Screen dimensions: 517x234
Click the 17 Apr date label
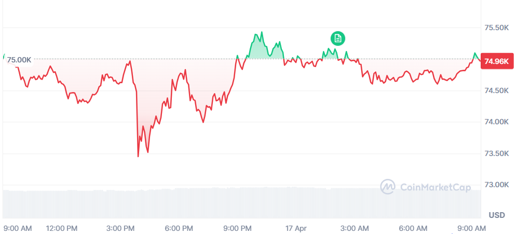[296, 228]
